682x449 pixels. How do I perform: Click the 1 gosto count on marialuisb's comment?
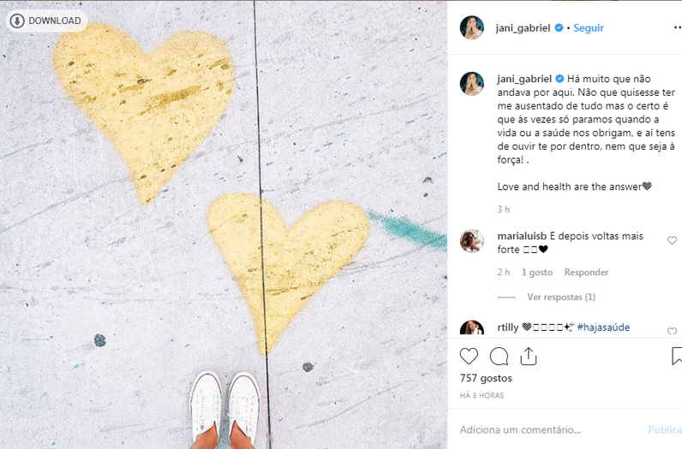(x=537, y=272)
